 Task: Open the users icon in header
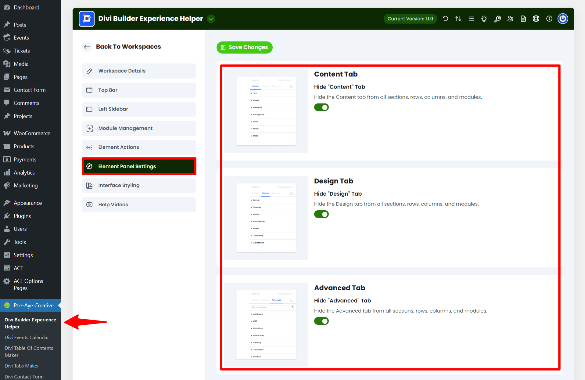pyautogui.click(x=510, y=19)
